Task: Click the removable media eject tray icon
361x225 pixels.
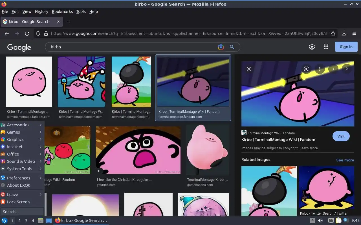Action: (312, 221)
